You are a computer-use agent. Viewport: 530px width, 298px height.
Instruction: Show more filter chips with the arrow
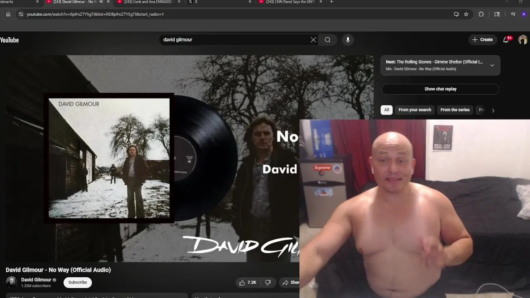point(493,110)
